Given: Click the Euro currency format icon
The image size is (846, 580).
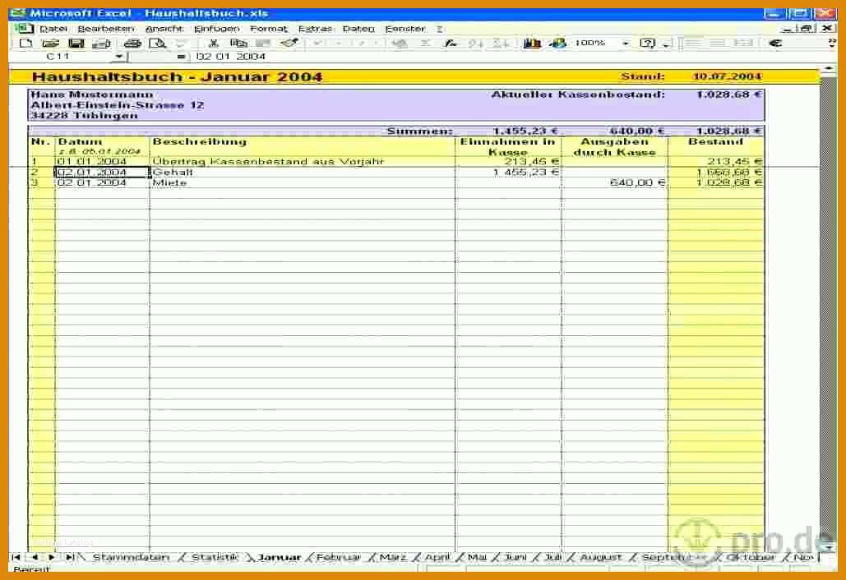Looking at the screenshot, I should coord(775,43).
